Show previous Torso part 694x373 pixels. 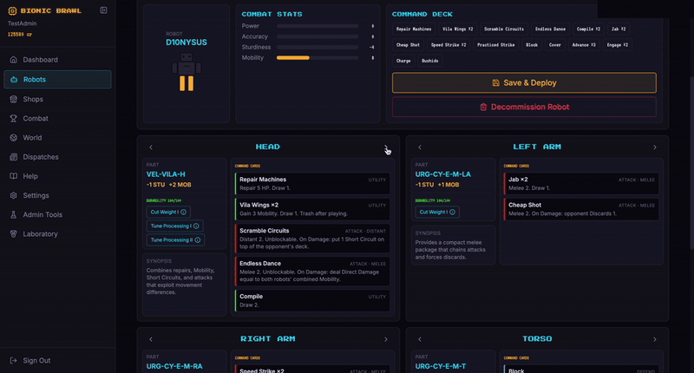pos(420,339)
